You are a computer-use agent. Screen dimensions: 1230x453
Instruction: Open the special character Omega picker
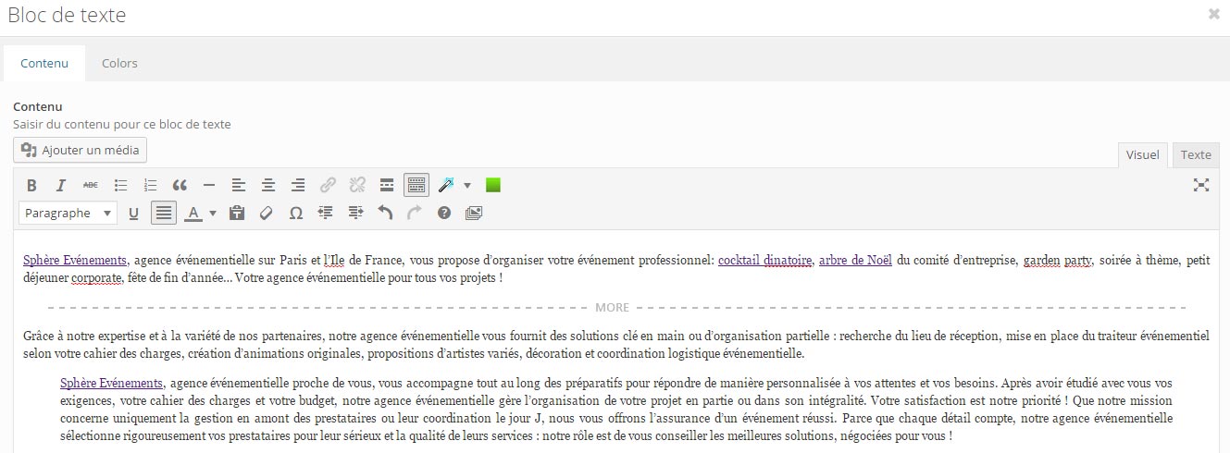click(x=296, y=214)
